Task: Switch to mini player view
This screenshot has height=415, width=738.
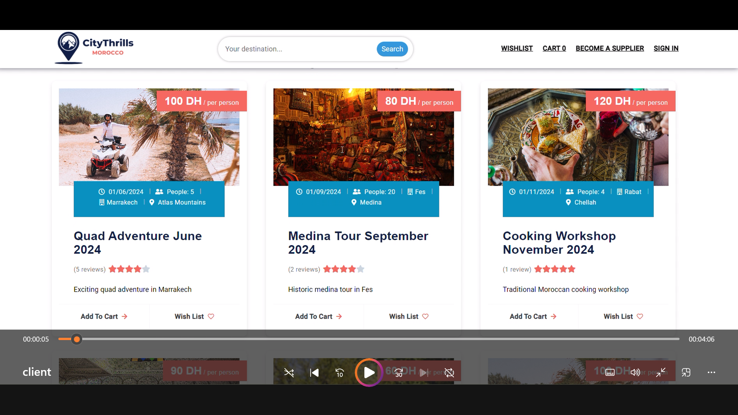Action: (x=686, y=372)
